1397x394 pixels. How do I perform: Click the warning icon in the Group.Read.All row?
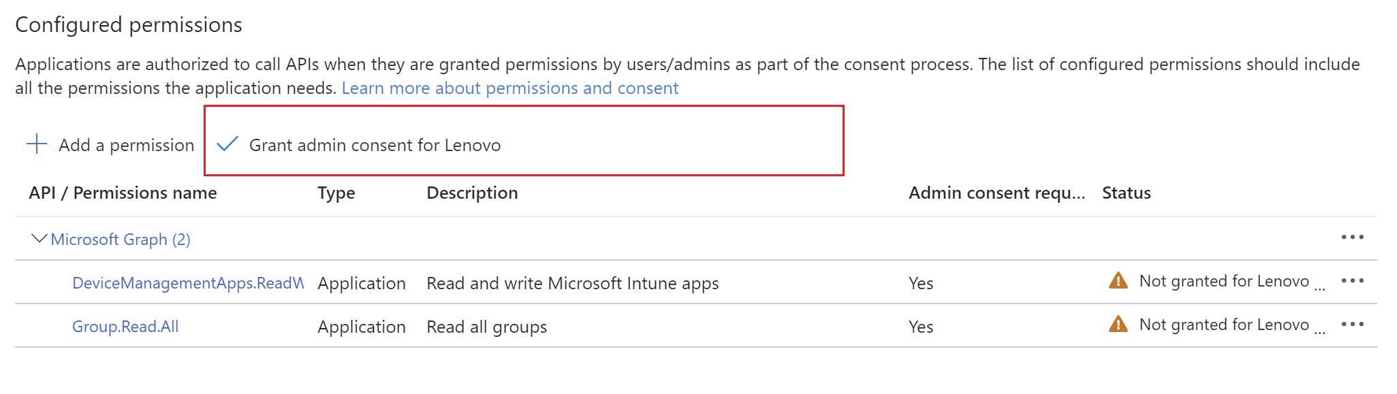click(x=1118, y=324)
